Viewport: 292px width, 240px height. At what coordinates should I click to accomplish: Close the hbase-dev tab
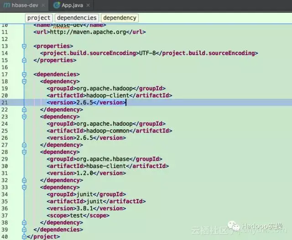click(x=43, y=5)
